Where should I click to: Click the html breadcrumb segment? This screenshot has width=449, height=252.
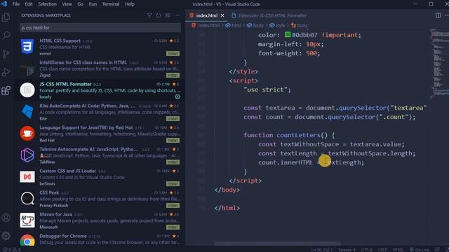pyautogui.click(x=233, y=25)
